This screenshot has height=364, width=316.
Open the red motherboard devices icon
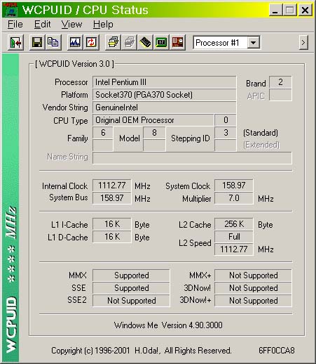point(177,42)
